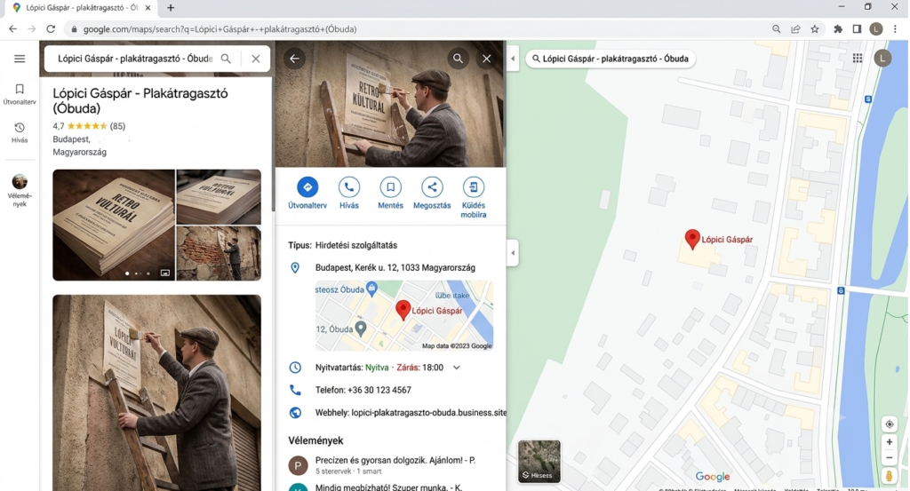Open a new browser tab

[x=171, y=8]
